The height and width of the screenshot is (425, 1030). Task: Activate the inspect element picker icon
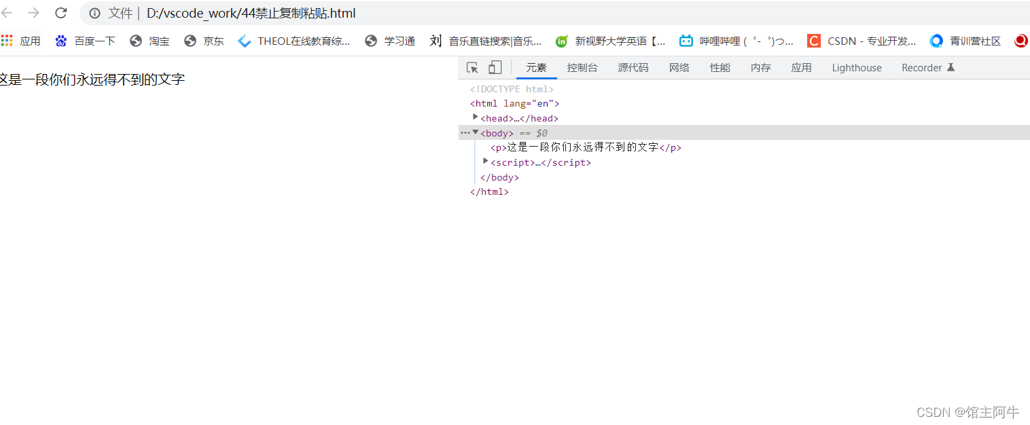coord(472,67)
